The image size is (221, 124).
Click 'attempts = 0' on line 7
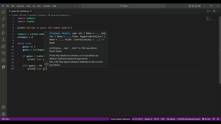(x=25, y=37)
